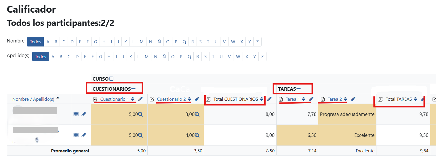Filter Nombre by letter M

click(142, 42)
